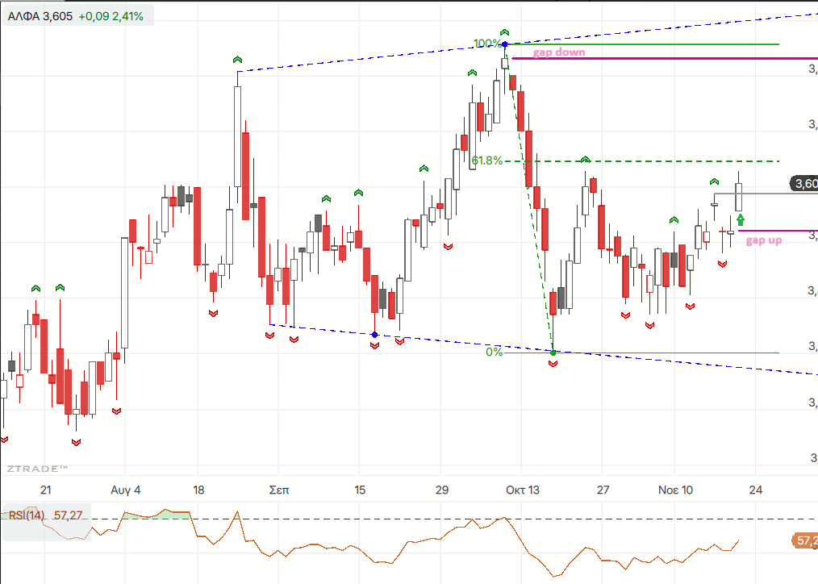Screen dimensions: 818x584
Task: Click the current price tag on the price axis
Action: point(805,184)
